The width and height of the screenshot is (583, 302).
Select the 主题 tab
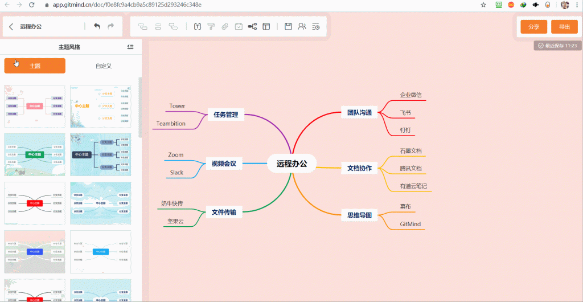pyautogui.click(x=35, y=66)
